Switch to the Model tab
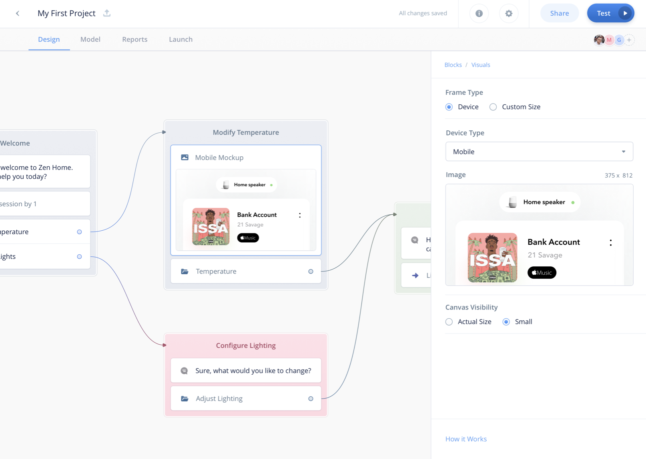The image size is (646, 459). tap(90, 39)
